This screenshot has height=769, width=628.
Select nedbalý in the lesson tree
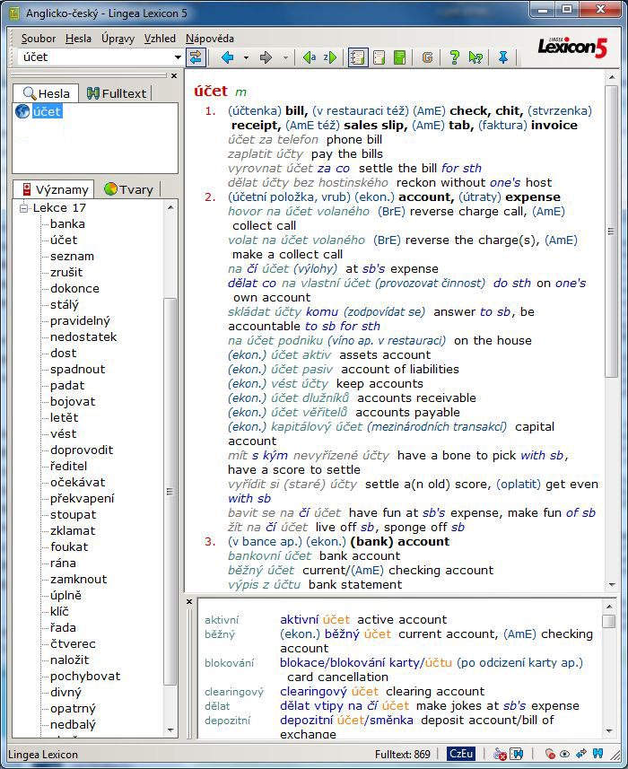pos(73,724)
